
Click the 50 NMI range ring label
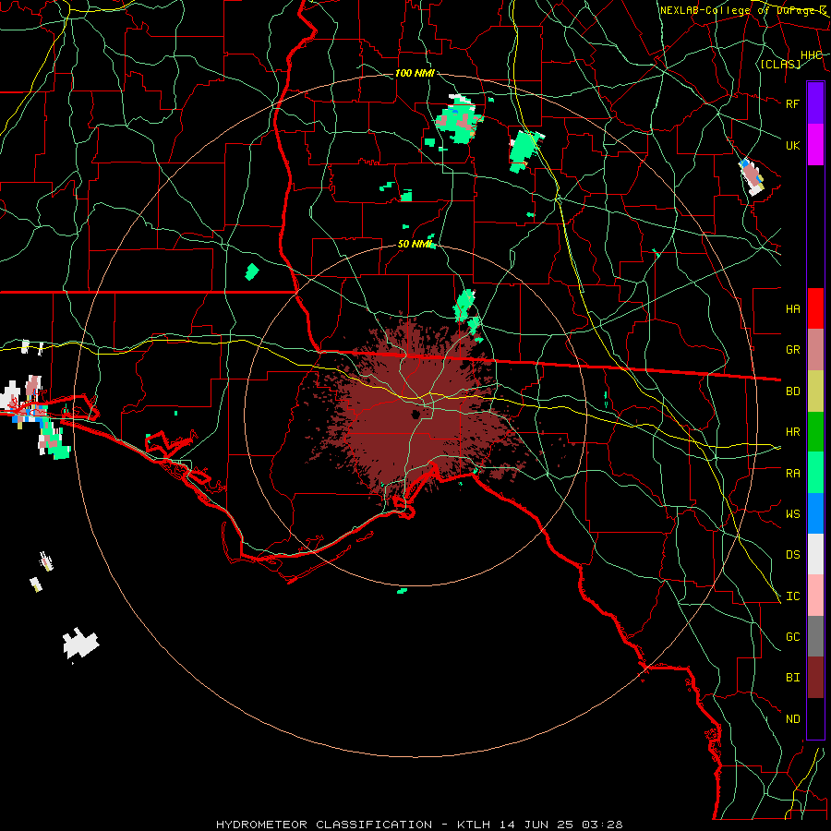415,244
